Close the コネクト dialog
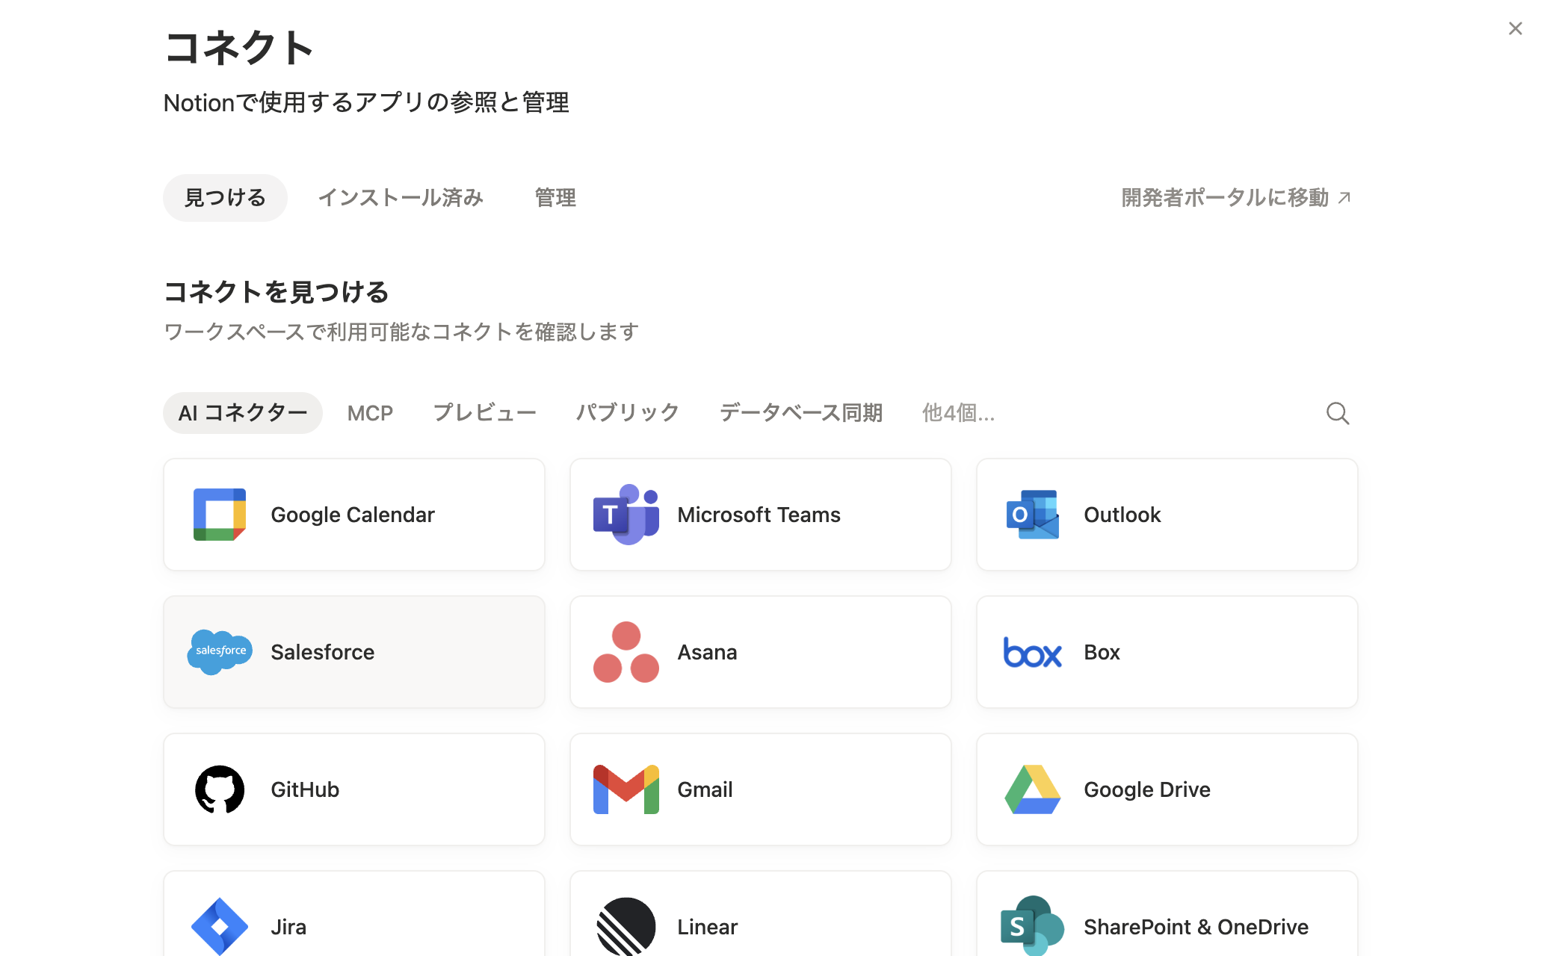This screenshot has height=956, width=1541. pyautogui.click(x=1516, y=28)
